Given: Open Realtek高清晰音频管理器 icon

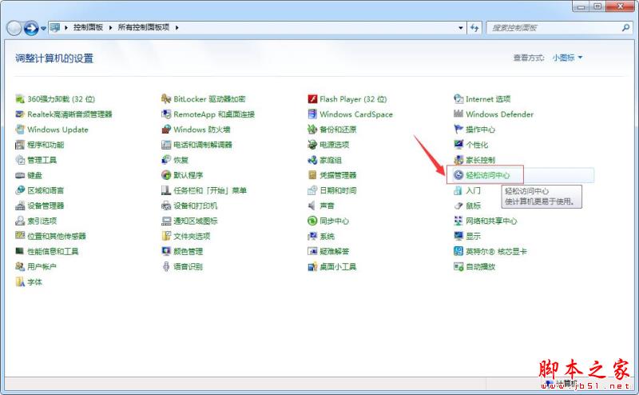Looking at the screenshot, I should (20, 114).
